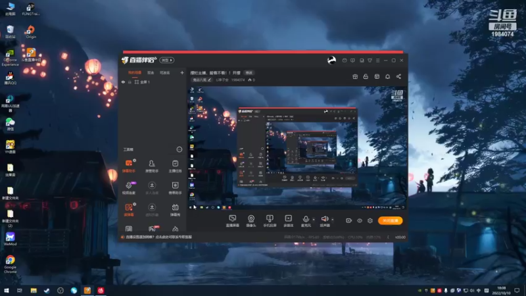Switch to the 我的场景 scene tab
This screenshot has height=296, width=526.
click(x=135, y=72)
